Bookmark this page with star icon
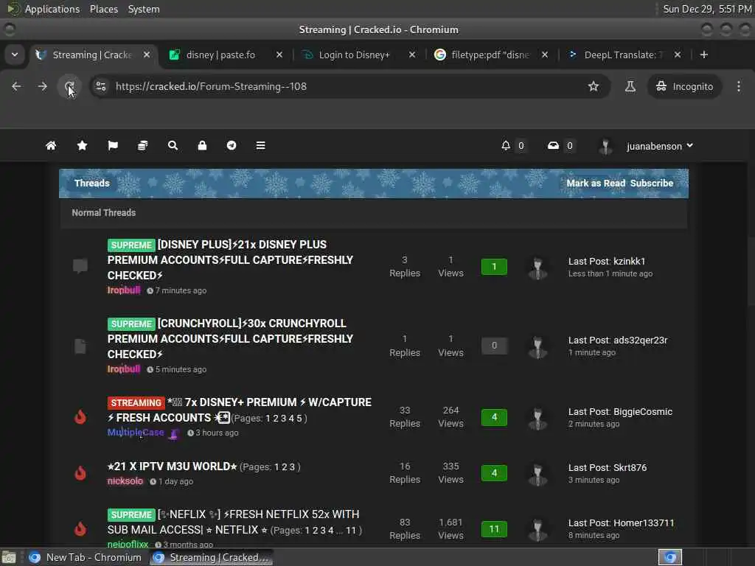Image resolution: width=755 pixels, height=566 pixels. pyautogui.click(x=594, y=87)
